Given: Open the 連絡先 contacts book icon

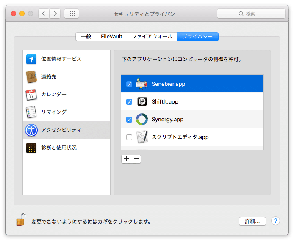Looking at the screenshot, I should pyautogui.click(x=31, y=77).
